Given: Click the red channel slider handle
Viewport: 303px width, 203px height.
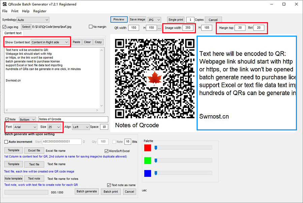Looking at the screenshot, I should 156,148.
